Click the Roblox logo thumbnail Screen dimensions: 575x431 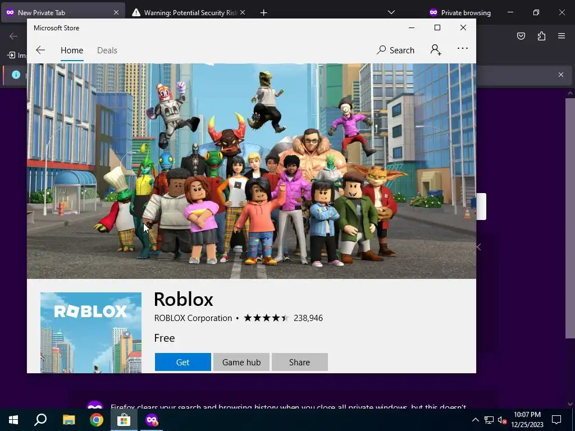[90, 332]
